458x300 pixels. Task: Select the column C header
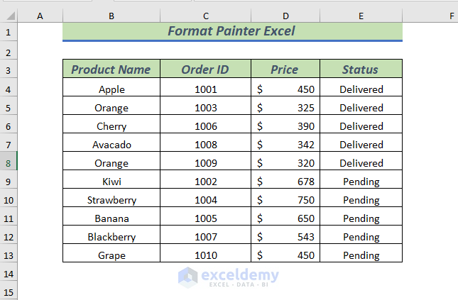coord(205,15)
